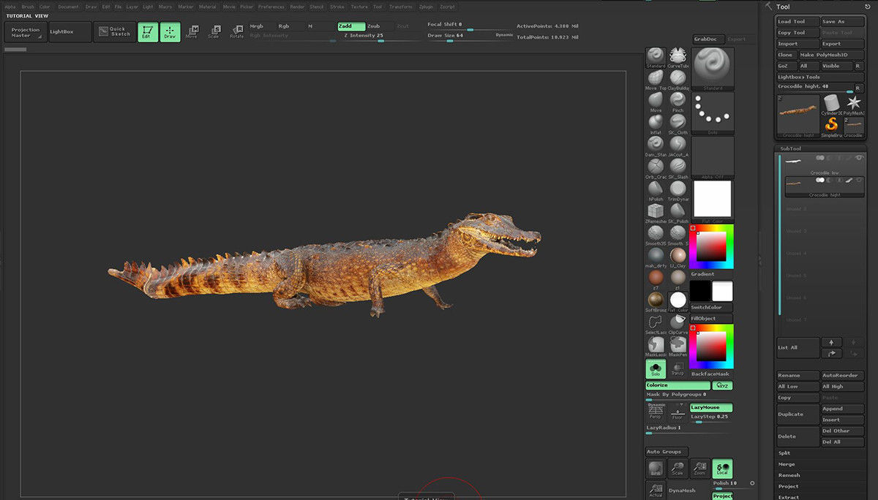Screen dimensions: 878x500
Task: Toggle Zadd sculpt mode
Action: click(x=351, y=26)
